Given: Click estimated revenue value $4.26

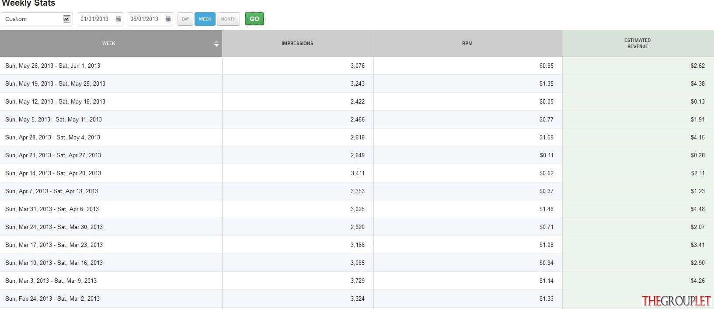Looking at the screenshot, I should click(x=698, y=281).
